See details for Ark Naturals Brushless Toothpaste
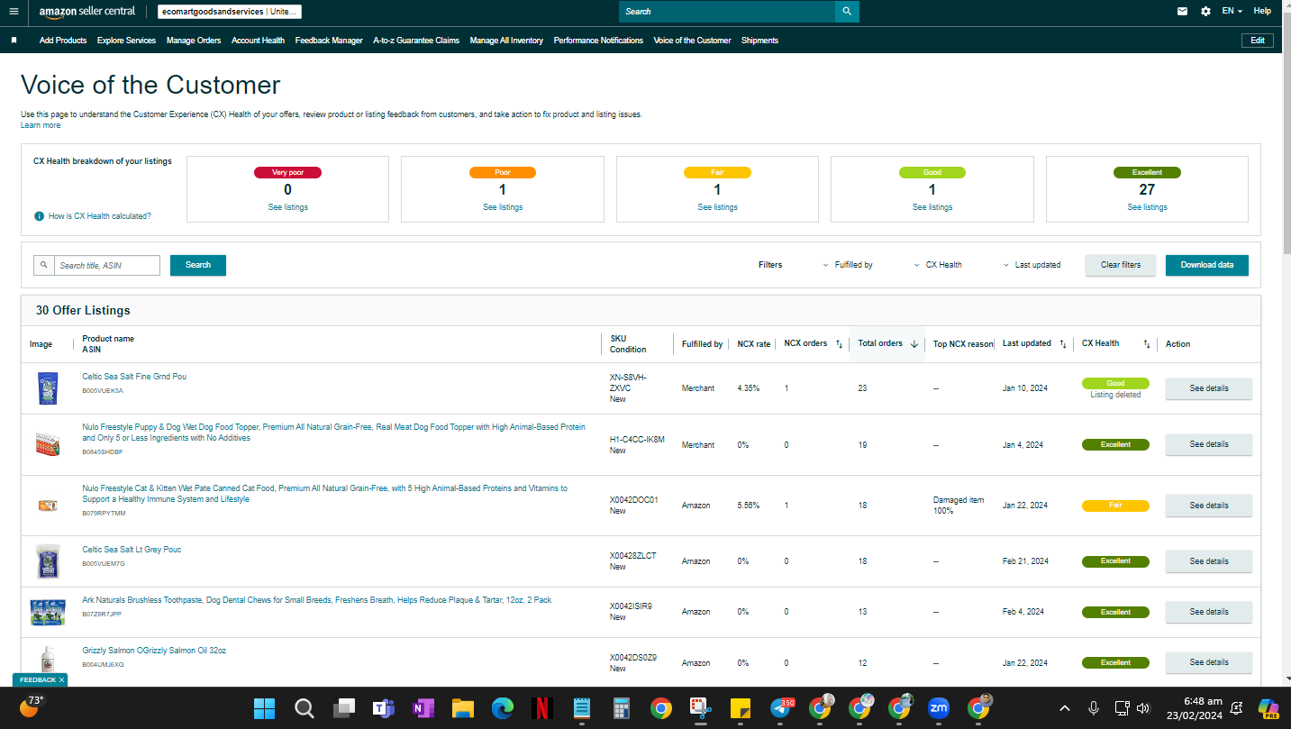 (x=1209, y=612)
